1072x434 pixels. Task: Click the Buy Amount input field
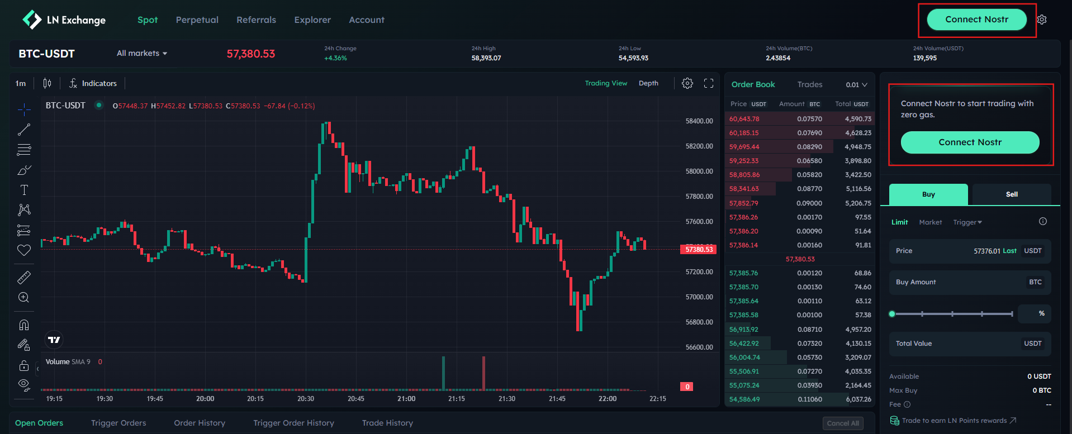(970, 283)
